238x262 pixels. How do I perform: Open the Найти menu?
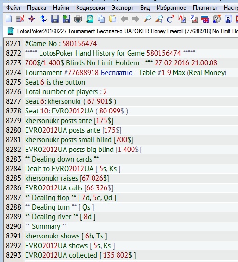point(61,8)
